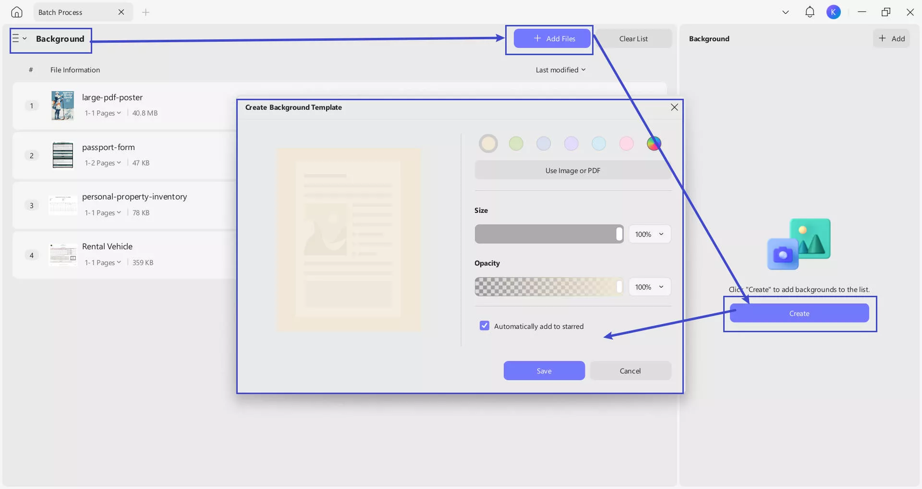Close the Create Background Template dialog
Screen dimensions: 922x489
click(x=674, y=107)
